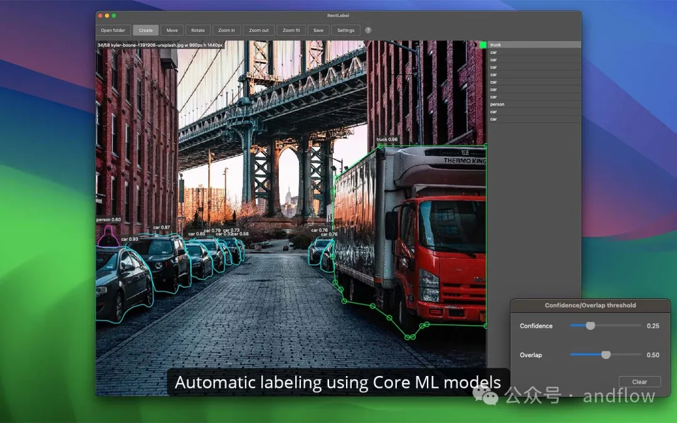The image size is (677, 423).
Task: Click the help question mark icon
Action: point(368,30)
